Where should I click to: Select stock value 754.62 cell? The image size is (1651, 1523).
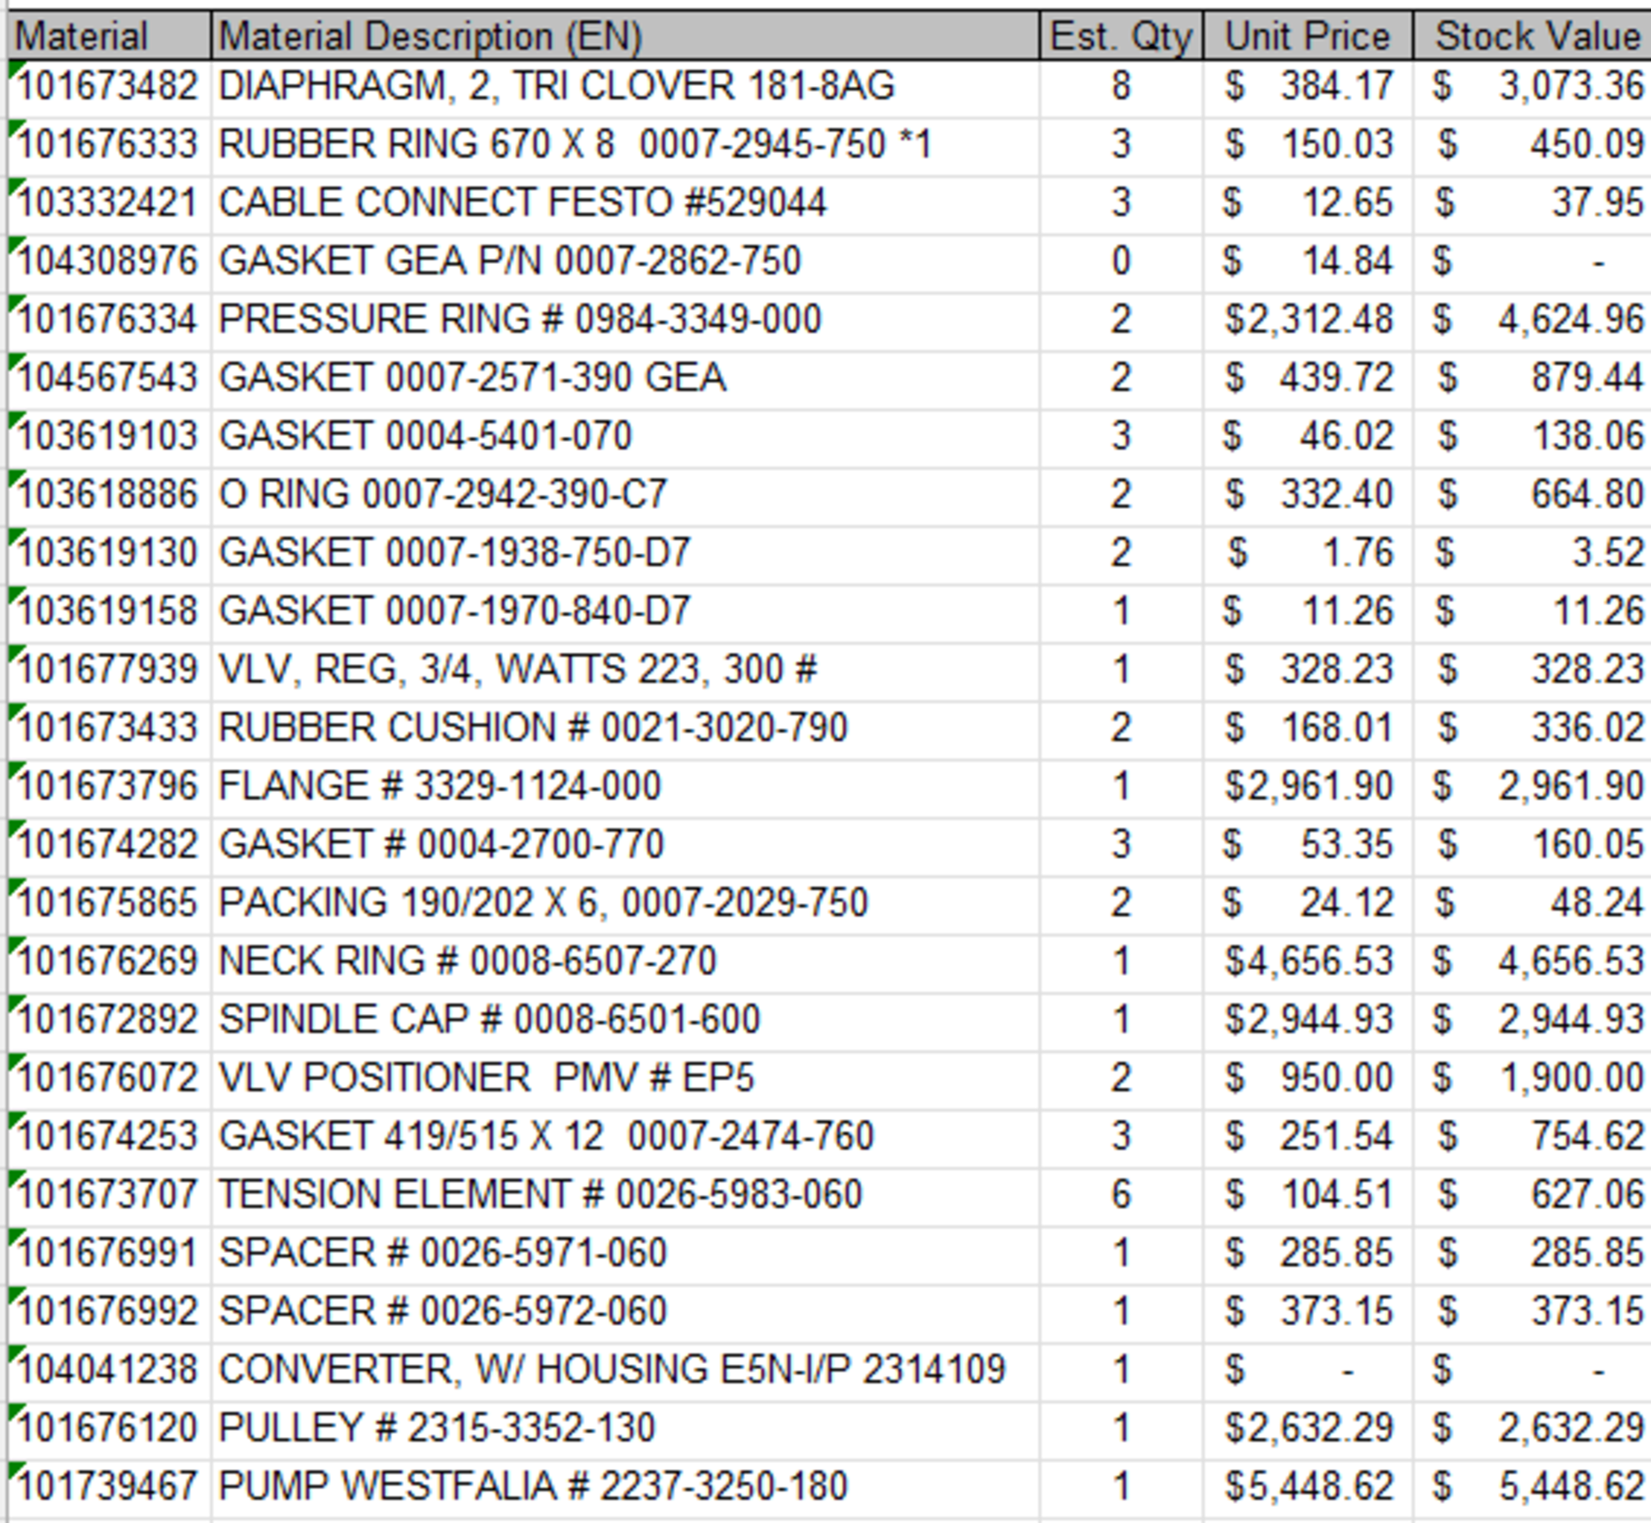(x=1531, y=1139)
